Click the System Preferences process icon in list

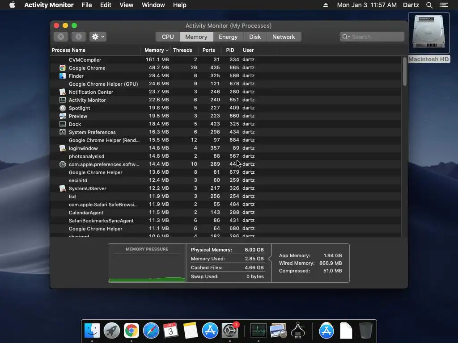click(x=63, y=132)
